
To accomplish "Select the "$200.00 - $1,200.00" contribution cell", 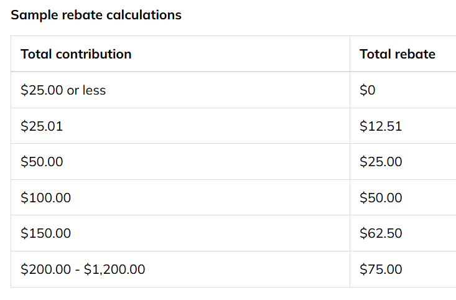I will click(180, 270).
